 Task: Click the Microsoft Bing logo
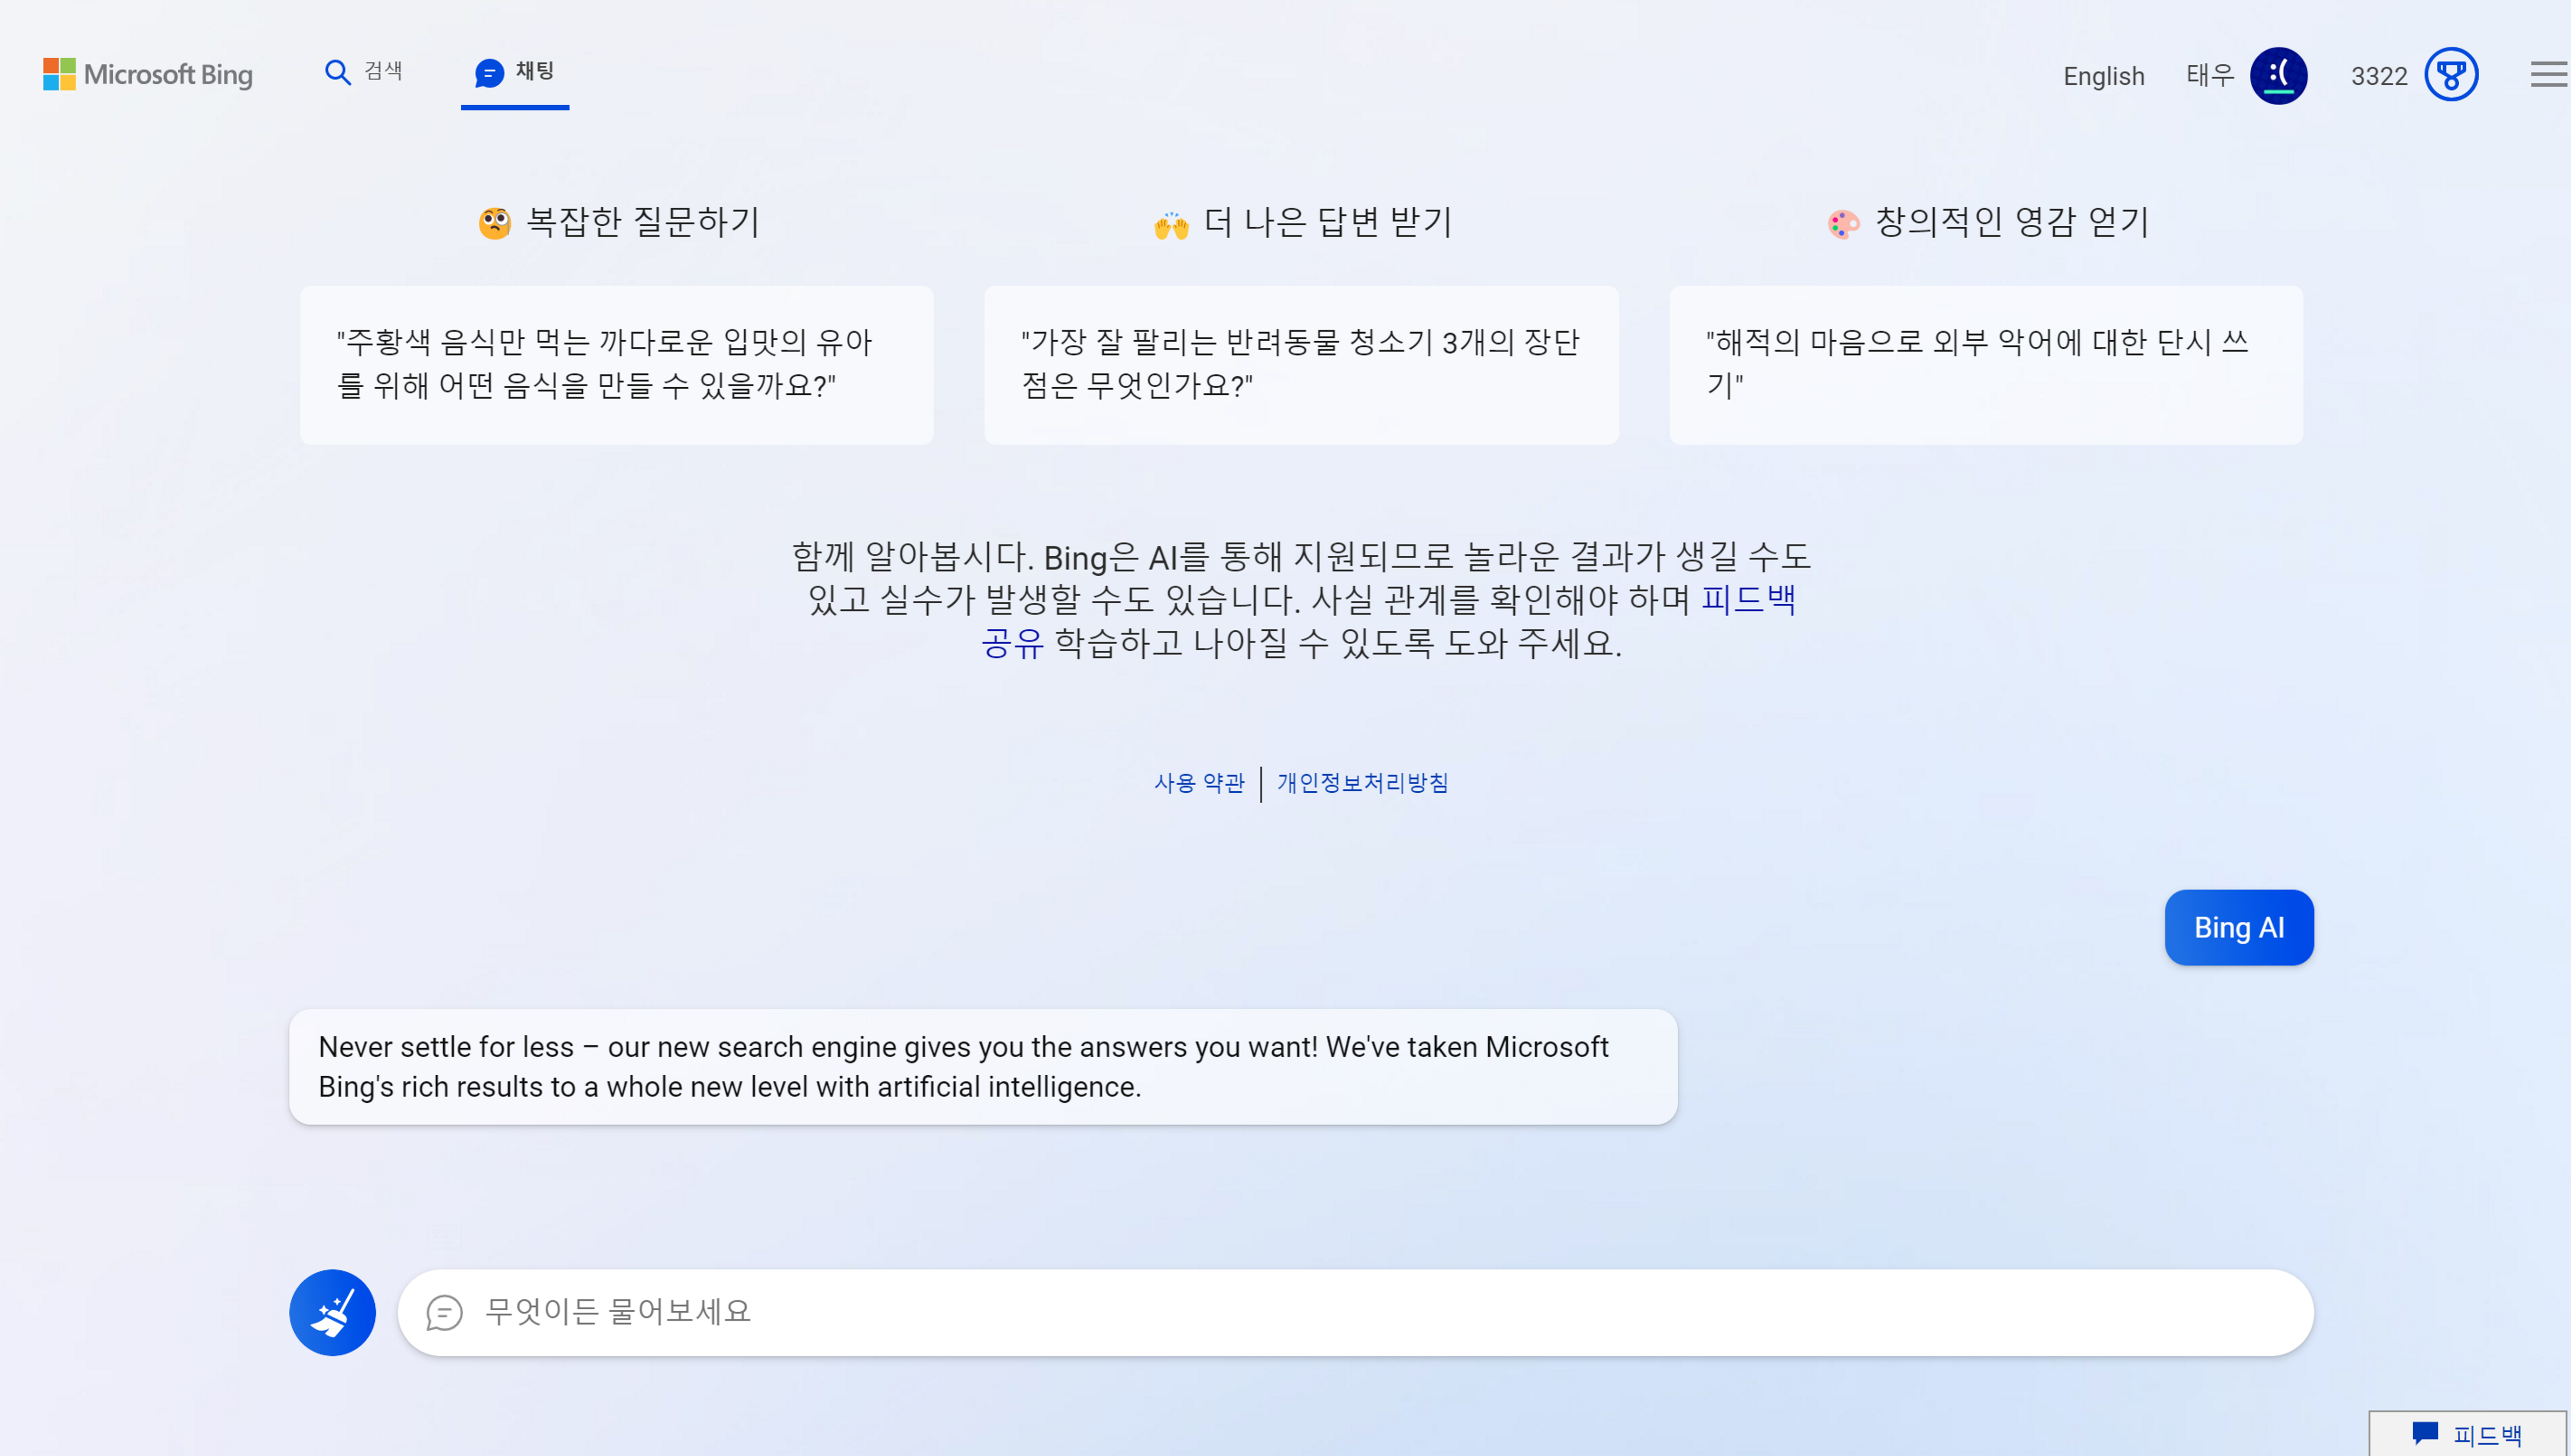coord(148,74)
